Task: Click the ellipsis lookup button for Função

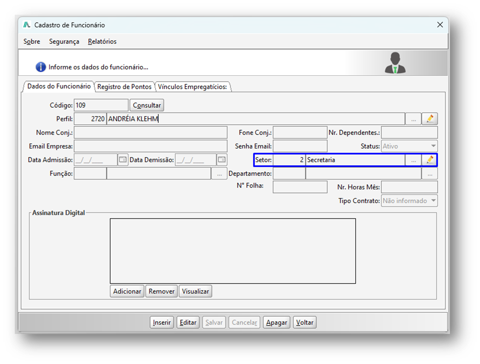Action: pos(219,173)
